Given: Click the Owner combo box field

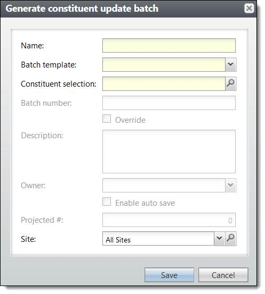Looking at the screenshot, I should [x=164, y=185].
